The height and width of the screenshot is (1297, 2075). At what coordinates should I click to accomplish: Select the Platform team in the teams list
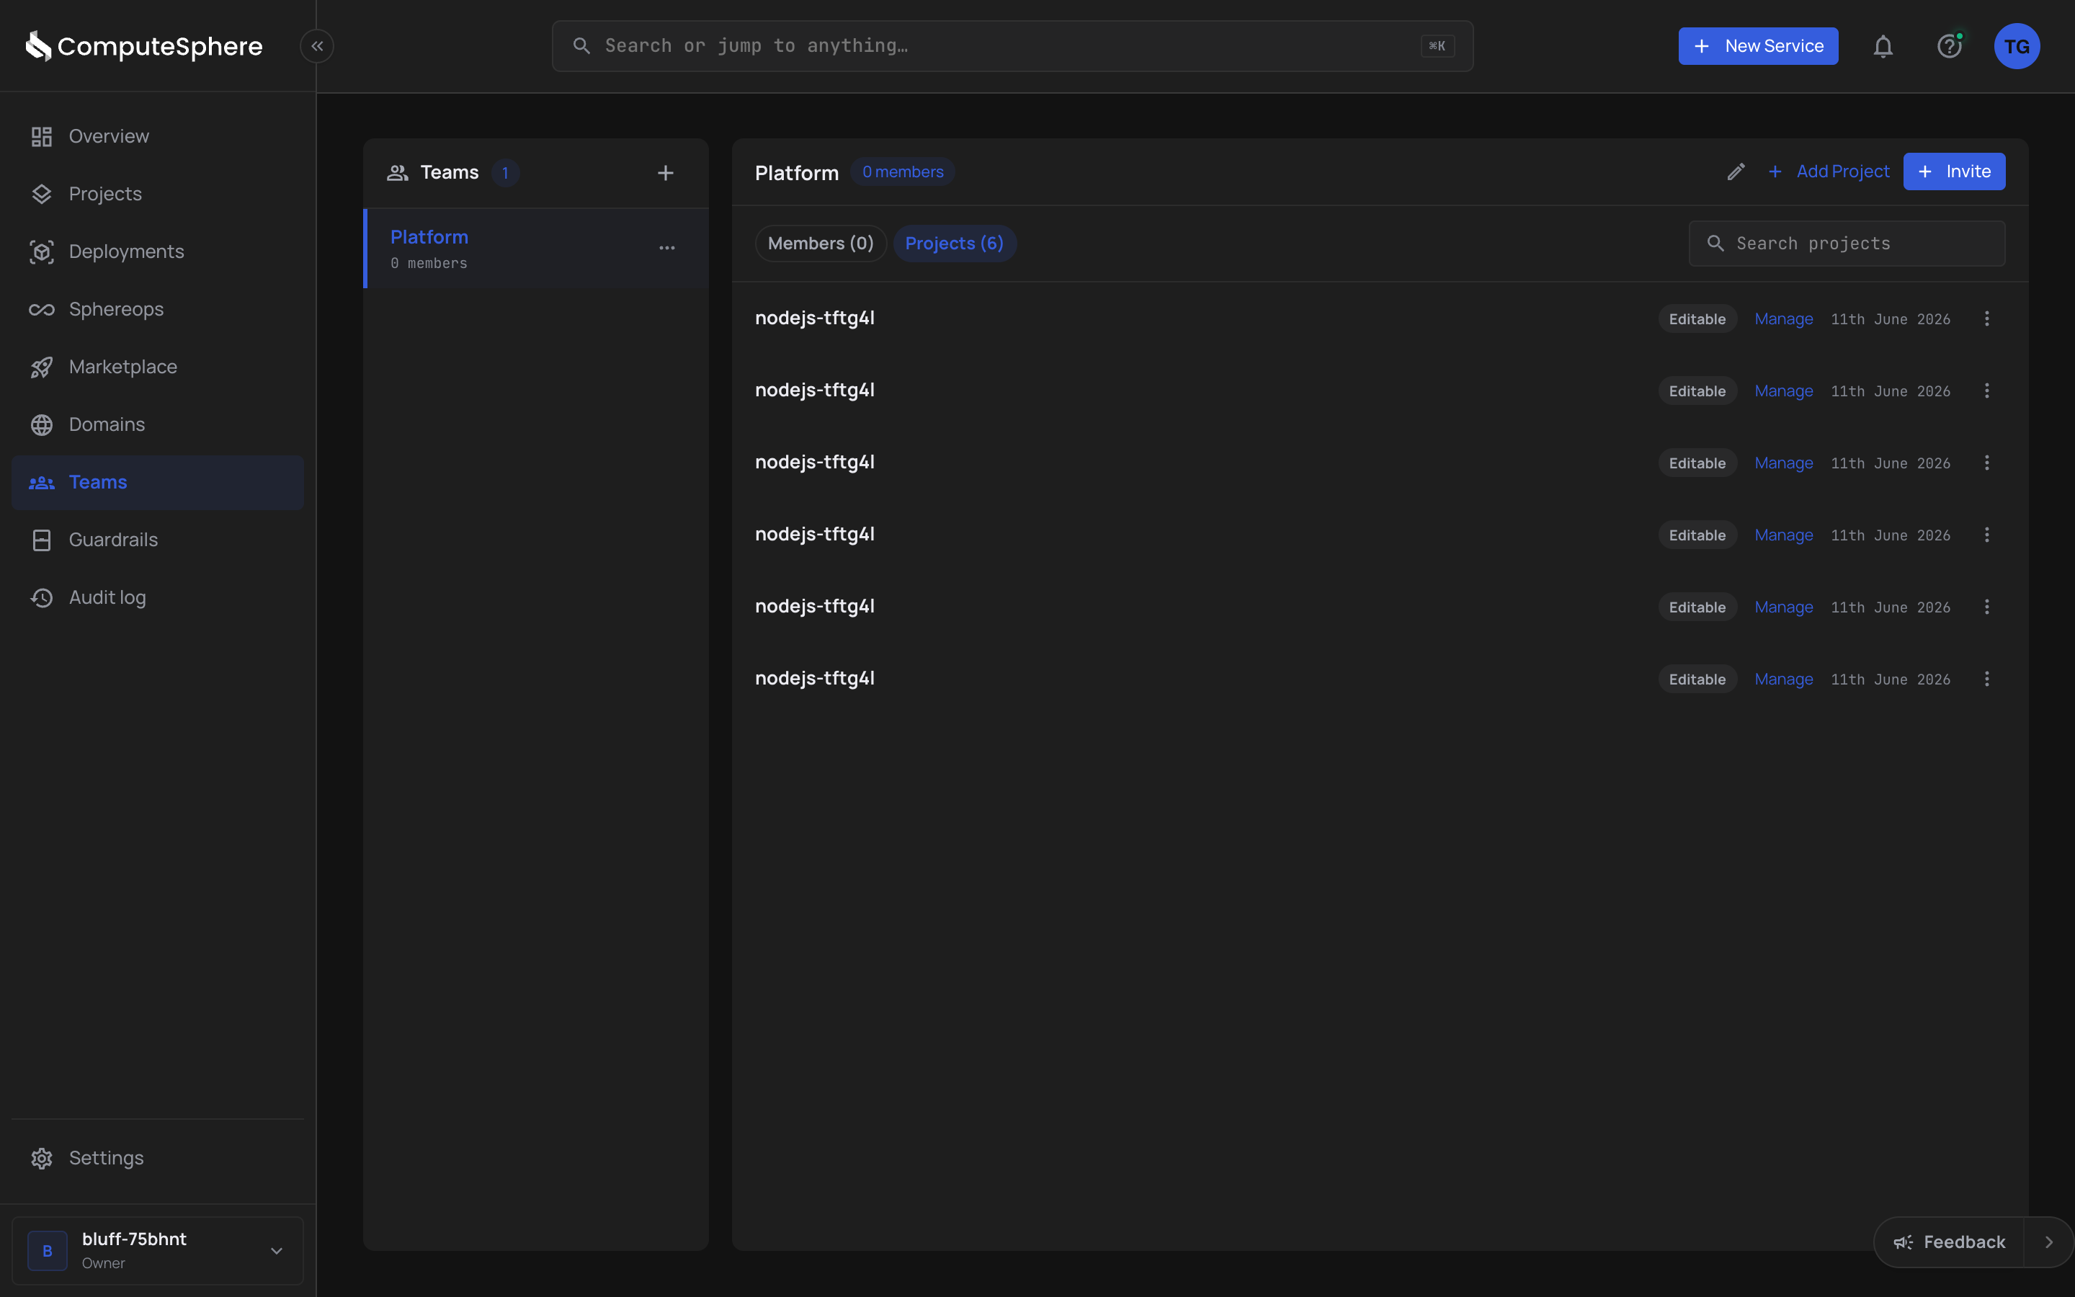click(536, 248)
